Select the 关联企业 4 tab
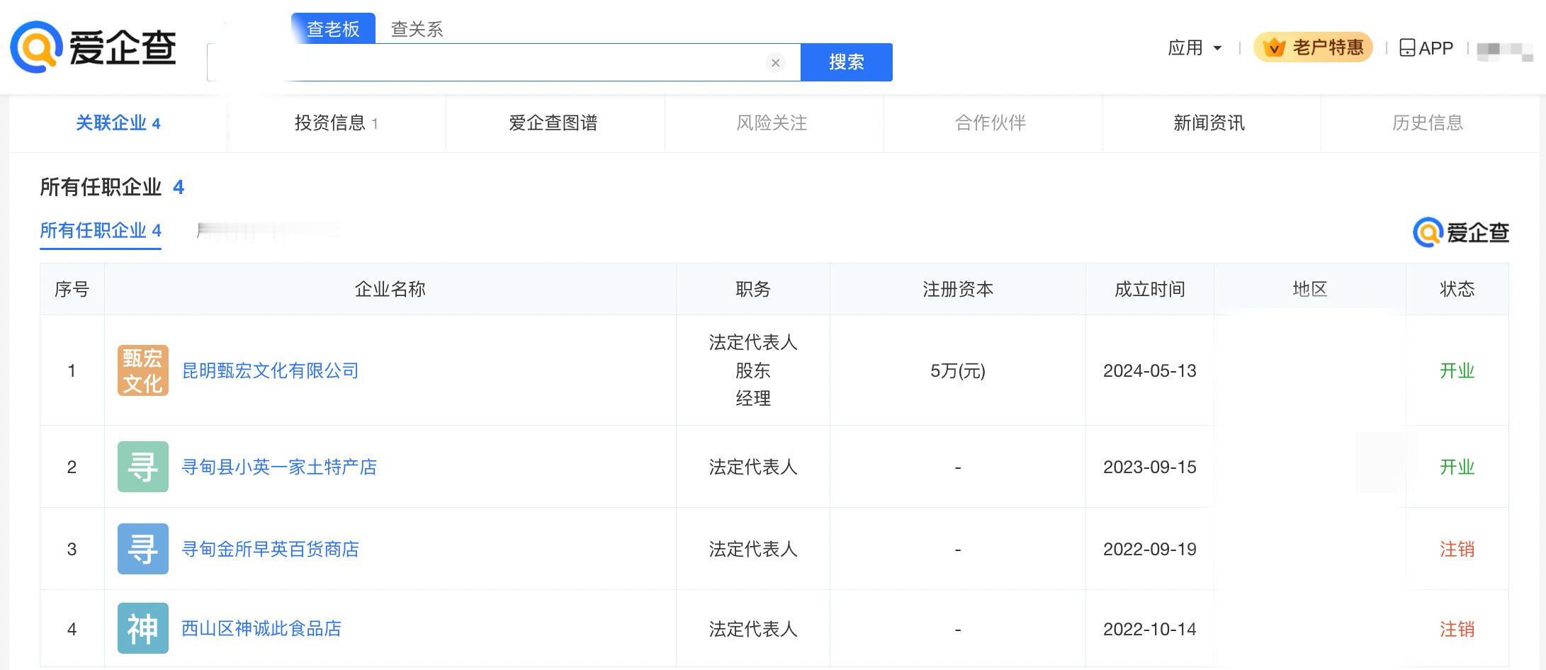The height and width of the screenshot is (670, 1546). tap(118, 123)
